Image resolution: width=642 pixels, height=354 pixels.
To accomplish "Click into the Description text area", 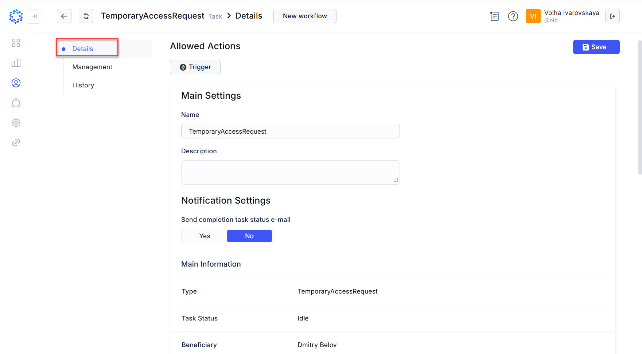I will [290, 172].
